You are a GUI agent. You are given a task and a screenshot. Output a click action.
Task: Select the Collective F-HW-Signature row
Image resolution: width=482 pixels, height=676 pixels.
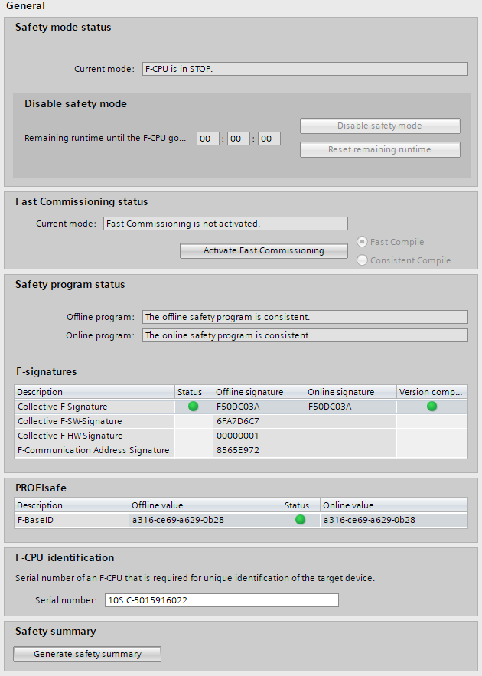241,436
